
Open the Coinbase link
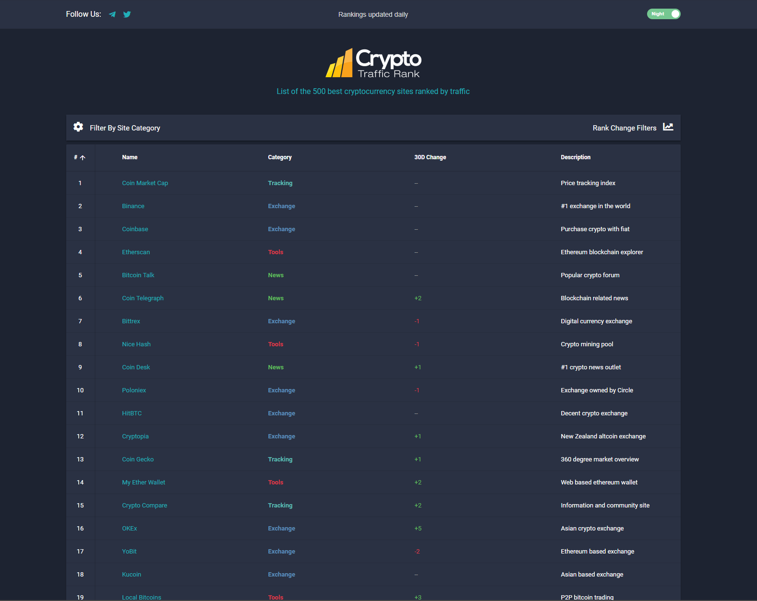135,229
